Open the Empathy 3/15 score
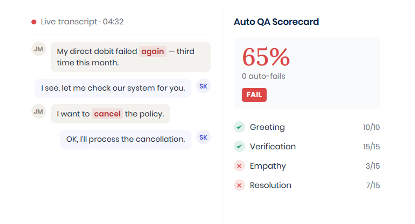Image resolution: width=415 pixels, height=224 pixels. pos(373,166)
